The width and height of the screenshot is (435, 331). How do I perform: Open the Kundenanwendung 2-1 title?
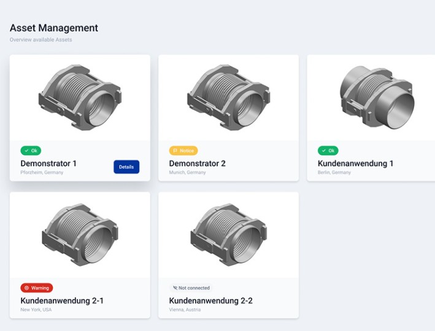pyautogui.click(x=62, y=300)
